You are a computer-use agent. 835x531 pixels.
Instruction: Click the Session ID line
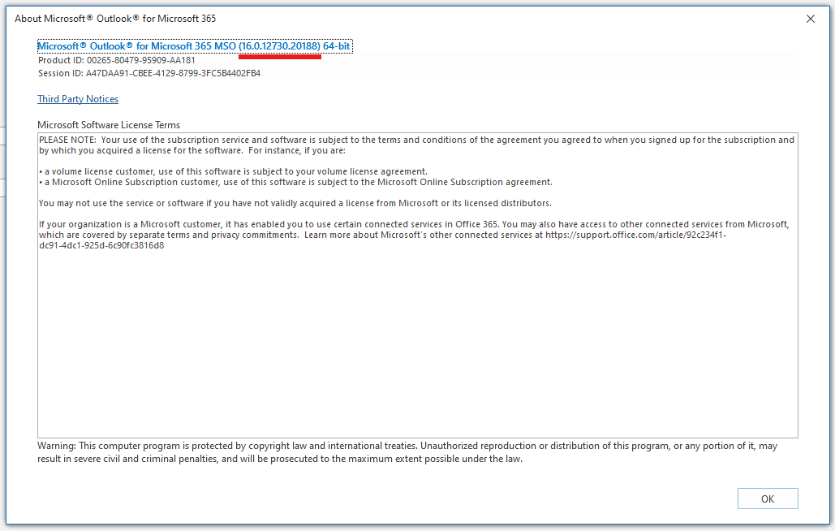[x=149, y=73]
